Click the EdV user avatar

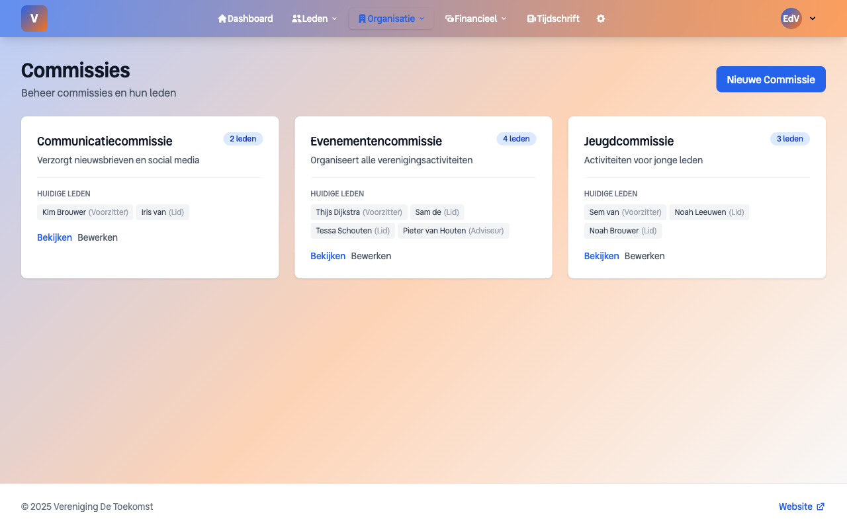(791, 19)
